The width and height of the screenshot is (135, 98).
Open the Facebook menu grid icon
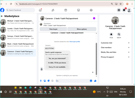click(x=119, y=10)
